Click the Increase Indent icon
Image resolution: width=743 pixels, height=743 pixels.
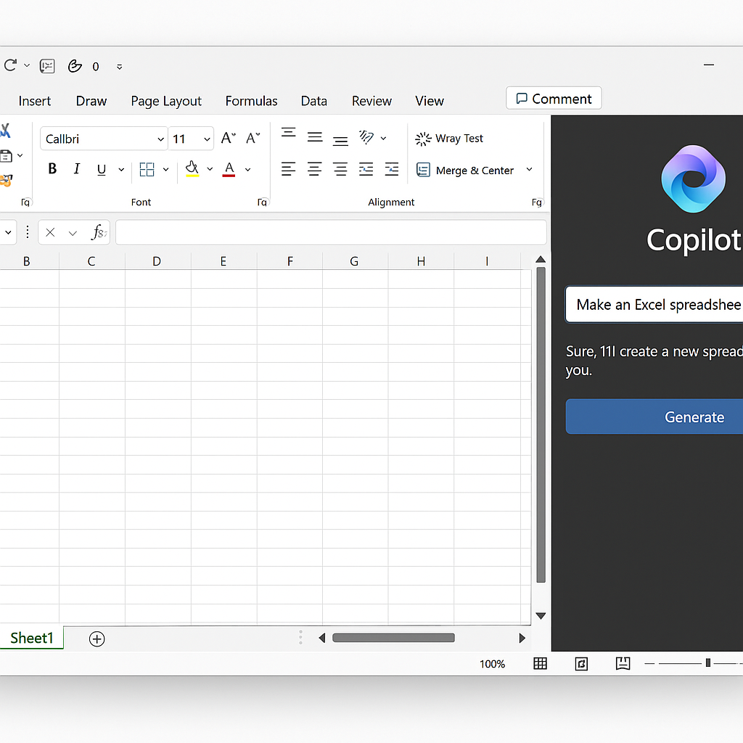391,169
